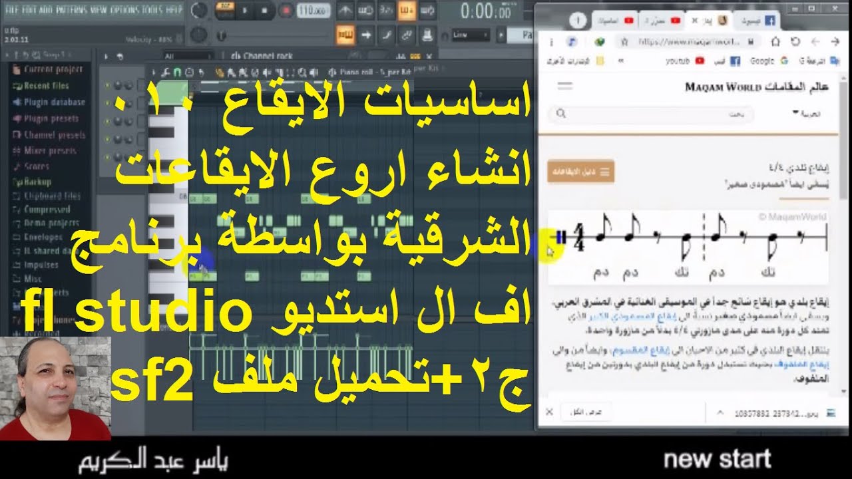Toggle the orange piano keyboard typing icon

pos(345,35)
